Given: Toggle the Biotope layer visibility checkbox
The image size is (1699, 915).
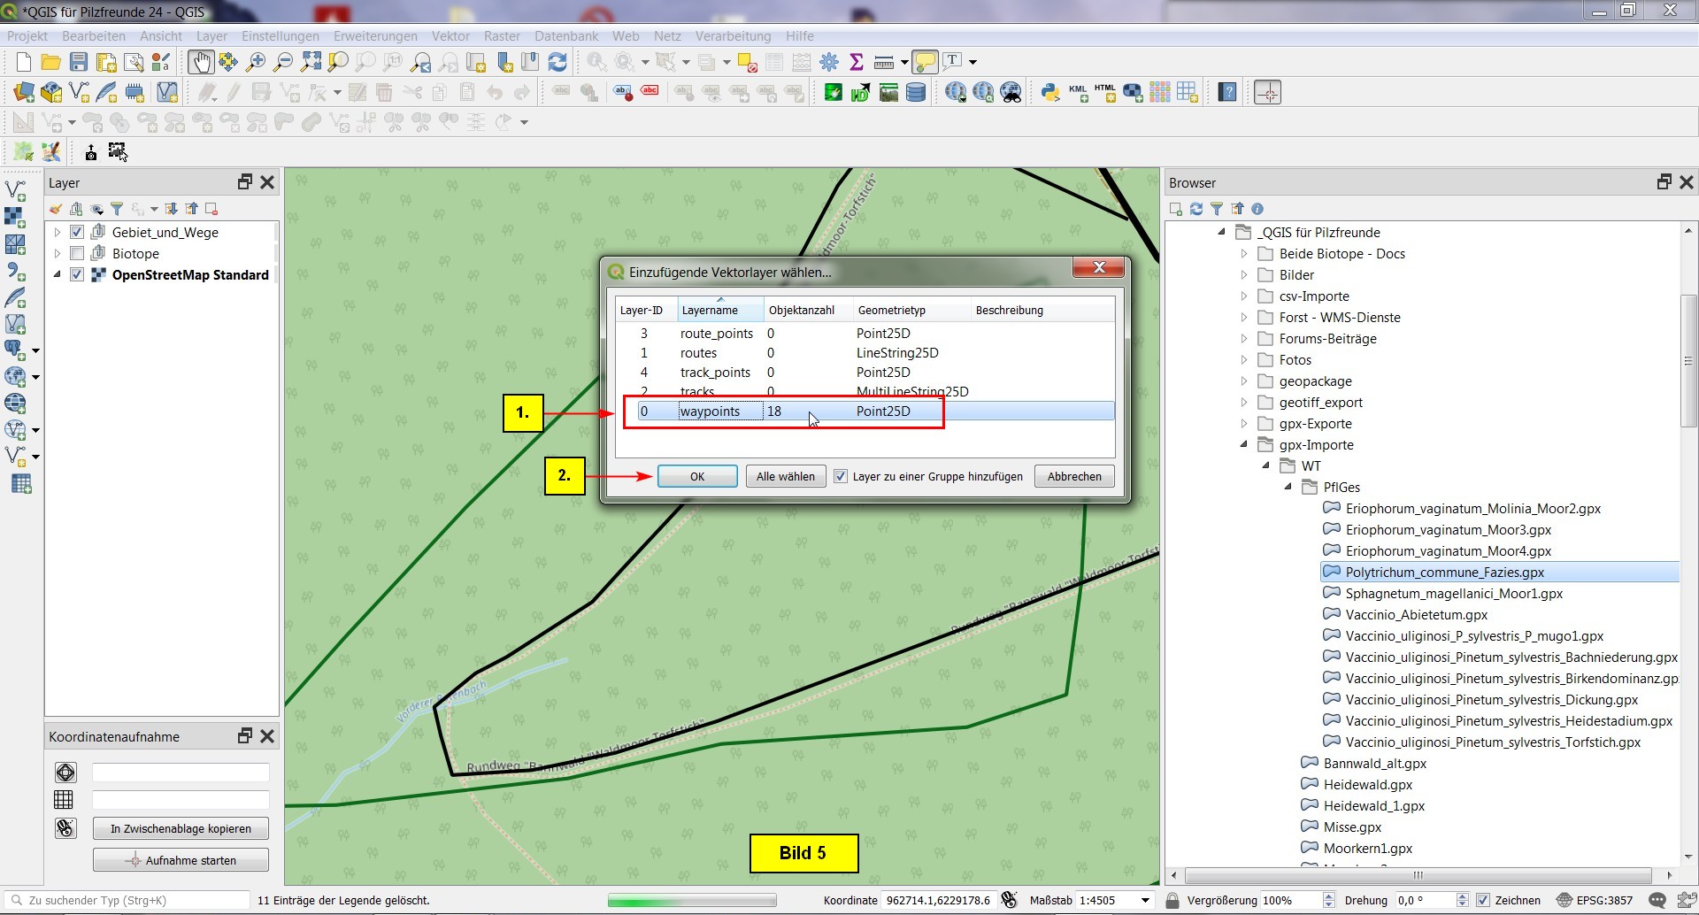Looking at the screenshot, I should (77, 253).
